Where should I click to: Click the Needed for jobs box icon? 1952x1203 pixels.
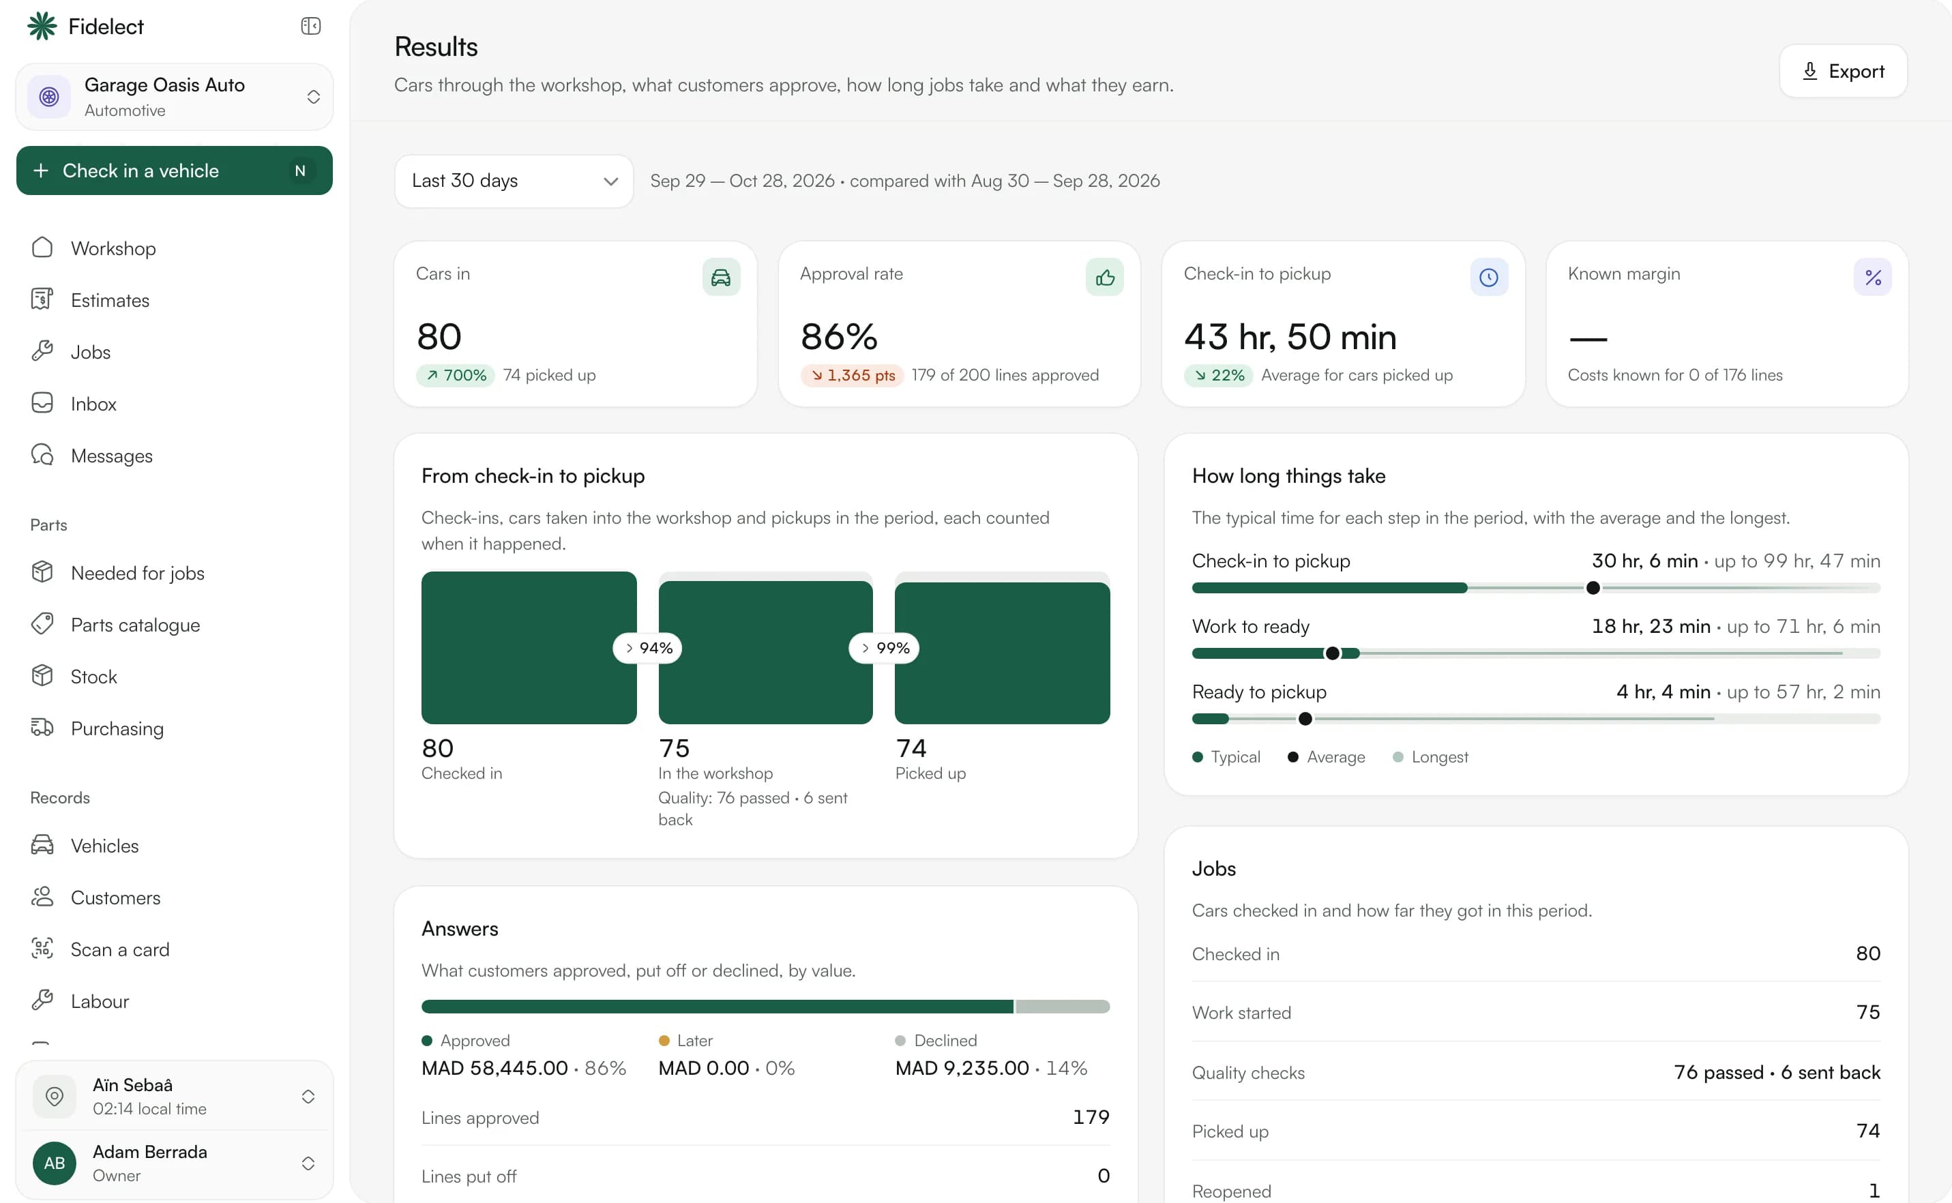(x=42, y=572)
